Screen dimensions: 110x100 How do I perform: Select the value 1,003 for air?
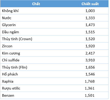(x=90, y=11)
